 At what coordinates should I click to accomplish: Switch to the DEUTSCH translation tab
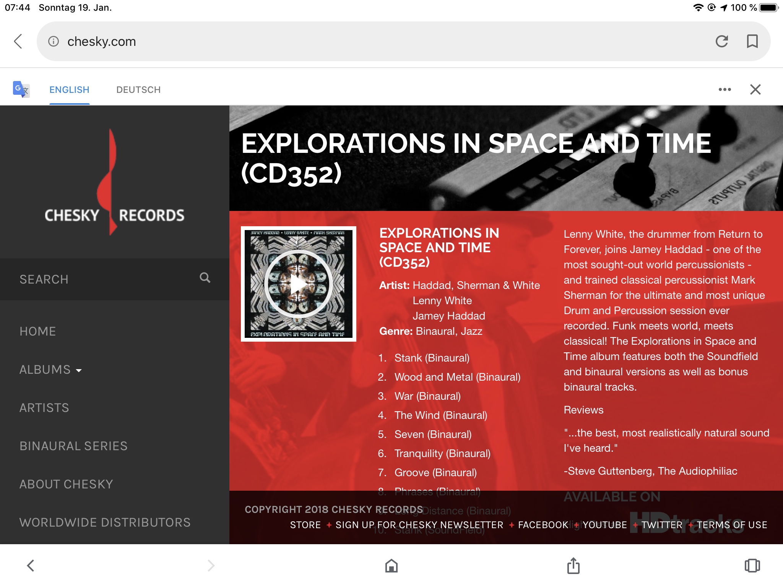point(138,90)
